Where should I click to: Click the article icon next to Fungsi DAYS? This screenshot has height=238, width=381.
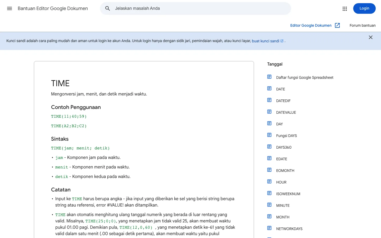coord(269,135)
